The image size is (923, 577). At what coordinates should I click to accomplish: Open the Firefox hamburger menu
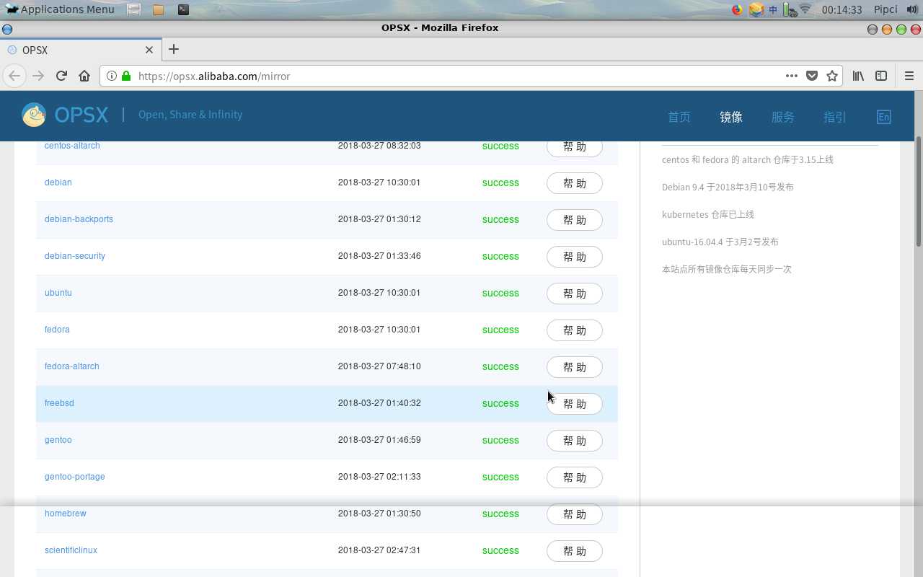909,76
